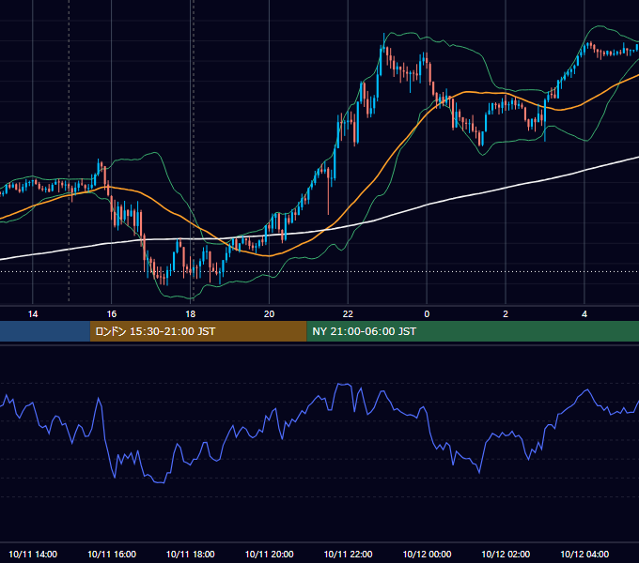
Task: Click the 14 hour axis label
Action: 33,314
